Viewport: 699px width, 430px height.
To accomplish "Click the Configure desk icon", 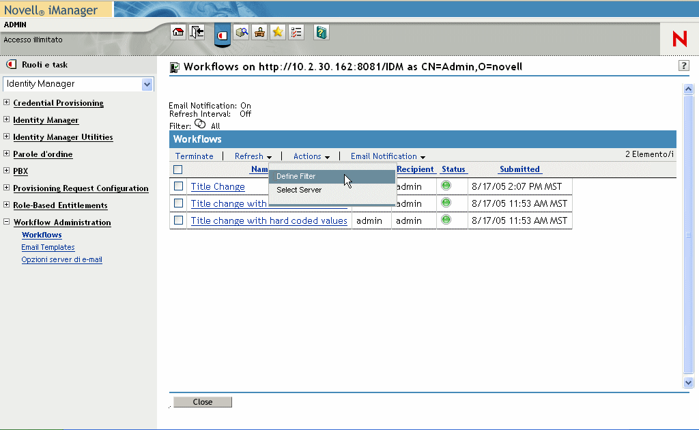I will pyautogui.click(x=259, y=32).
